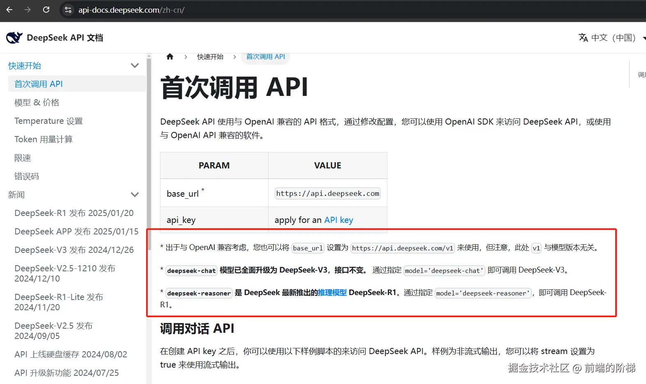This screenshot has height=384, width=646.
Task: Open API 升级新功能 2024/07/25 news
Action: [66, 373]
